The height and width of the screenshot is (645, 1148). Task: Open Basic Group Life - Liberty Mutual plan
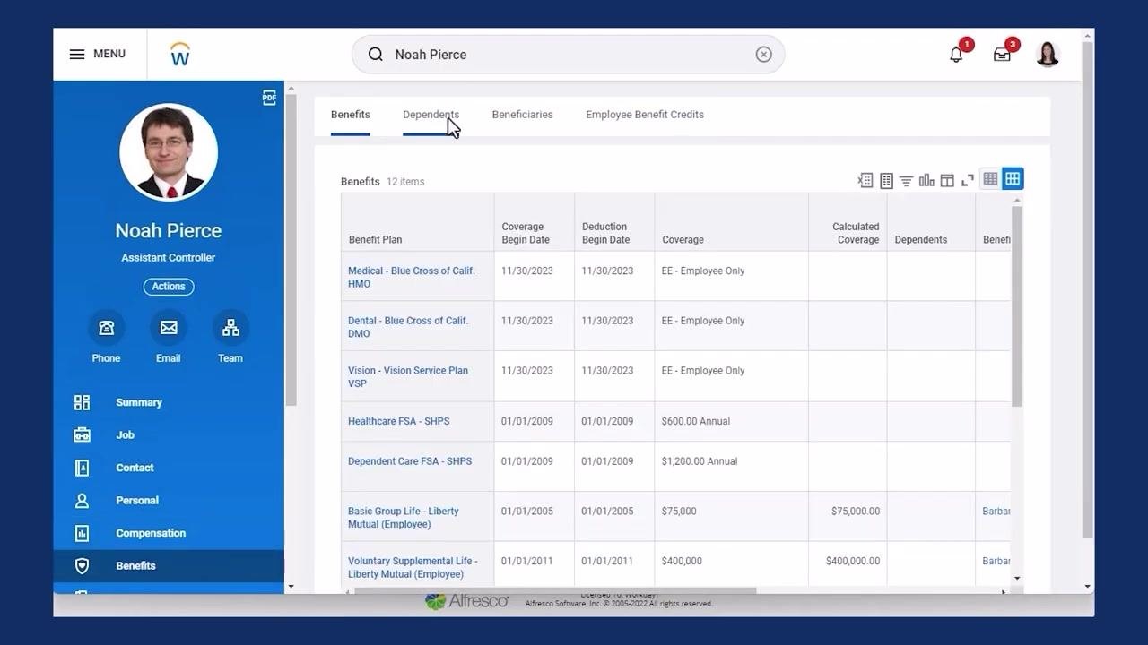[x=404, y=518]
